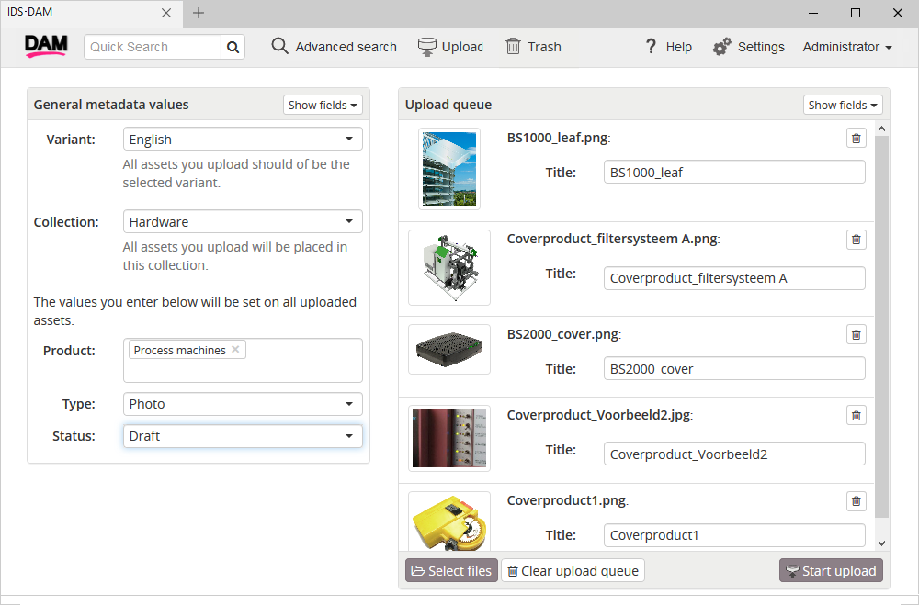Open the Collection dropdown

(243, 222)
